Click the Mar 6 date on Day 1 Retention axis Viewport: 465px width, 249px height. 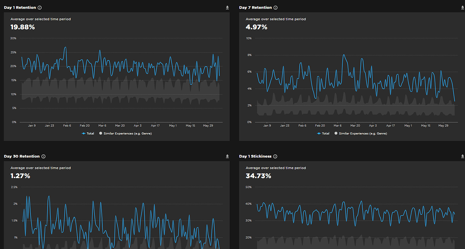[102, 126]
